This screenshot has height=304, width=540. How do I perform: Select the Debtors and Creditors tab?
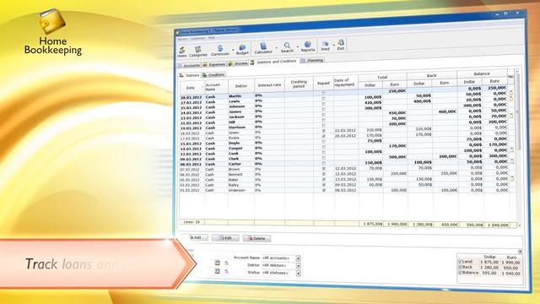(273, 62)
